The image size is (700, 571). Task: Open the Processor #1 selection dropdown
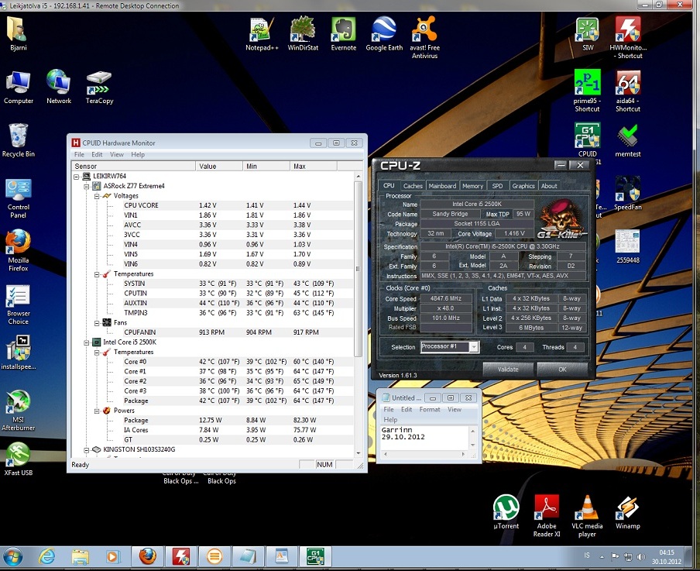(x=473, y=347)
